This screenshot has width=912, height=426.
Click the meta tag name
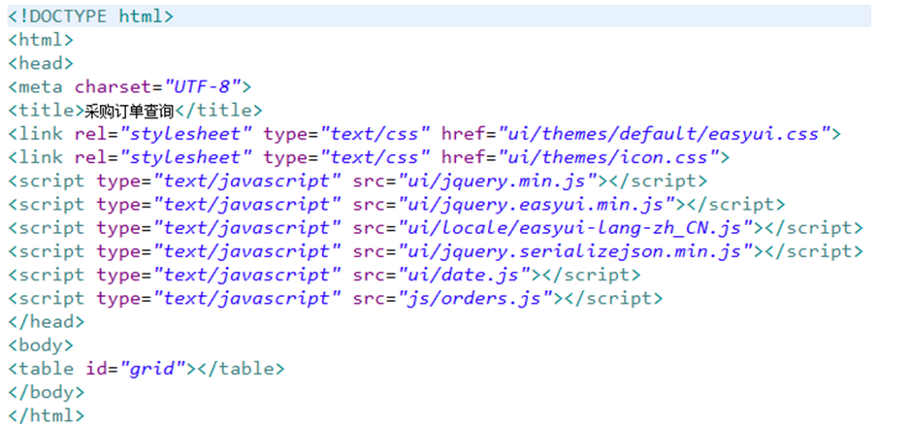[41, 86]
